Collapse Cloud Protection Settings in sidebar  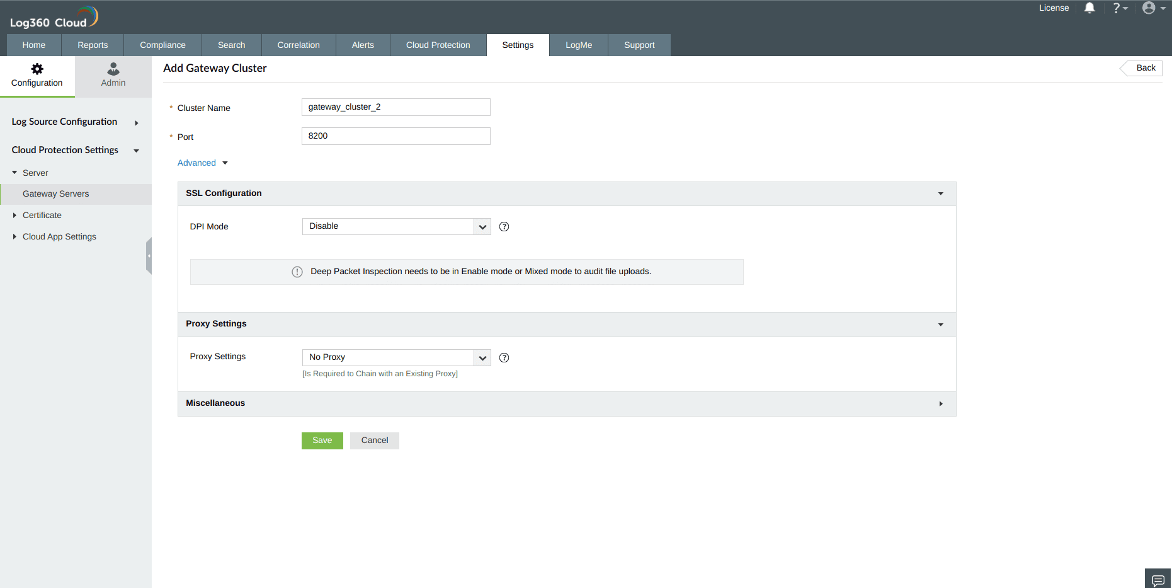click(x=136, y=151)
